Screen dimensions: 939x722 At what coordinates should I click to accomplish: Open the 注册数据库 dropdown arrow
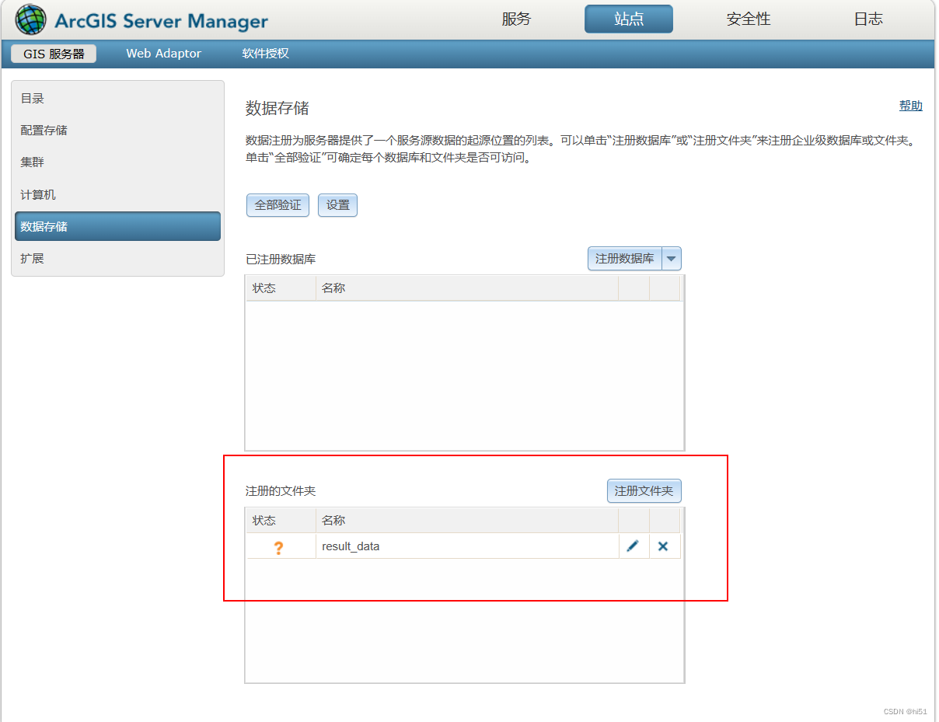tap(671, 258)
